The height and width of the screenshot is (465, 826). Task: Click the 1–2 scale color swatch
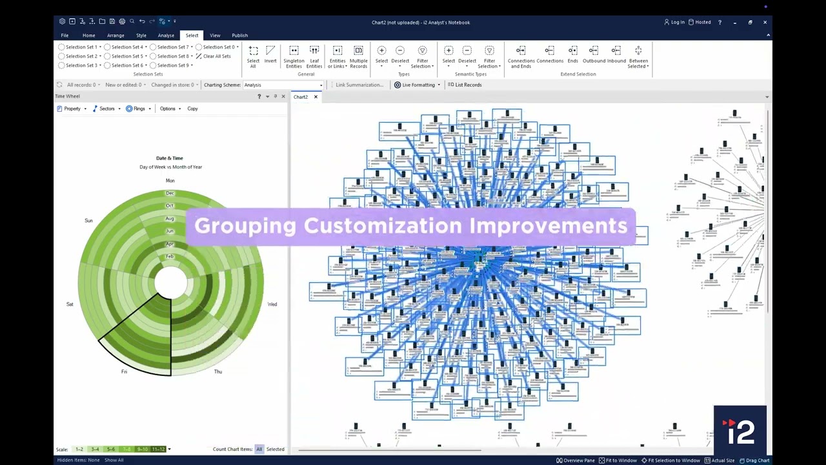pos(79,449)
